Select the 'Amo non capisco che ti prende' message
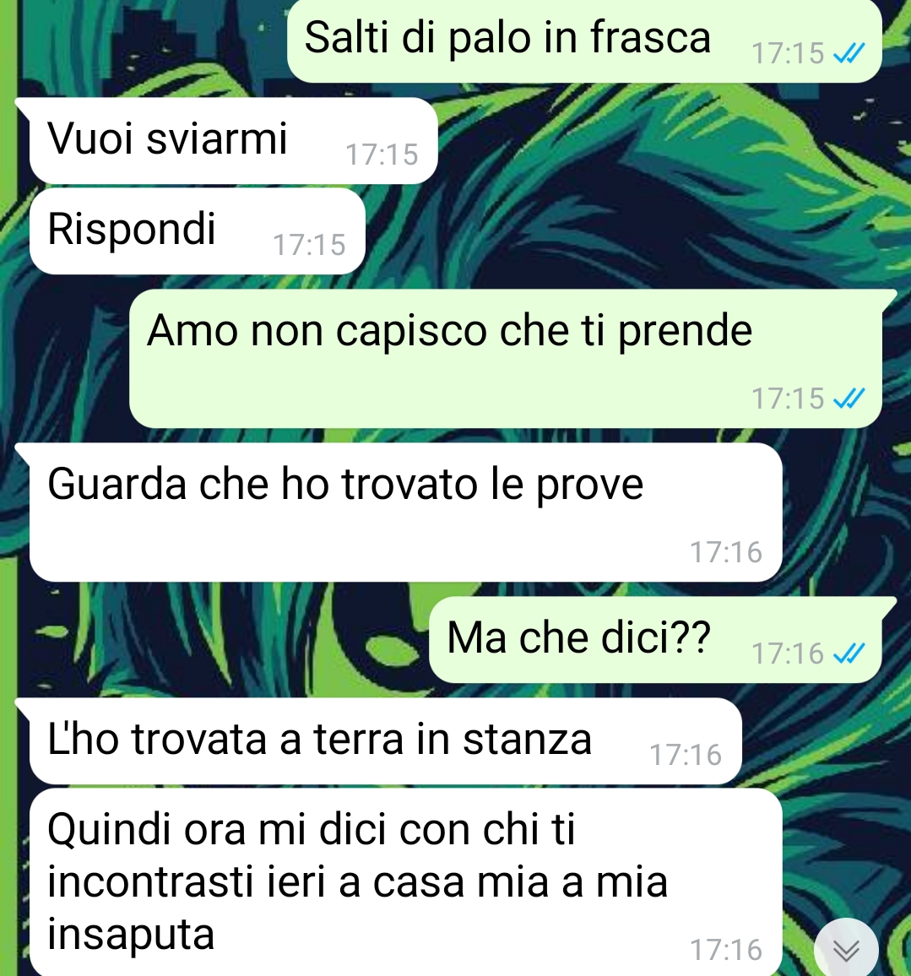 (506, 359)
